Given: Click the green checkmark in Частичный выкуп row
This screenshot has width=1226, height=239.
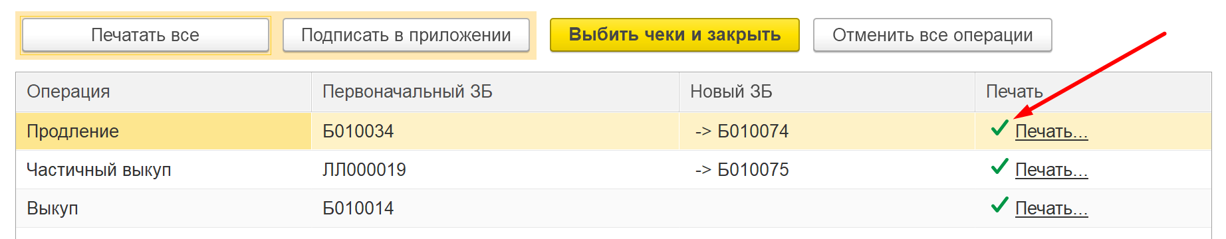Looking at the screenshot, I should click(999, 167).
